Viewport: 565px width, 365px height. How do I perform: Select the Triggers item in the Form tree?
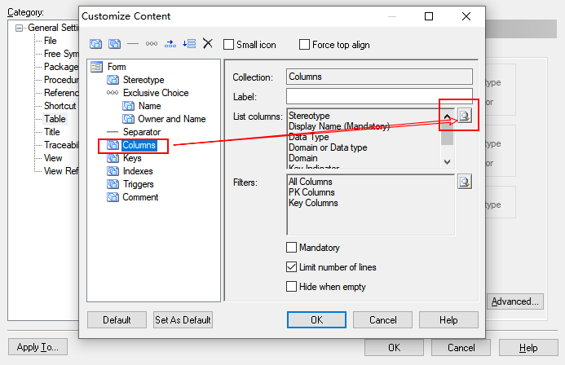pyautogui.click(x=137, y=184)
